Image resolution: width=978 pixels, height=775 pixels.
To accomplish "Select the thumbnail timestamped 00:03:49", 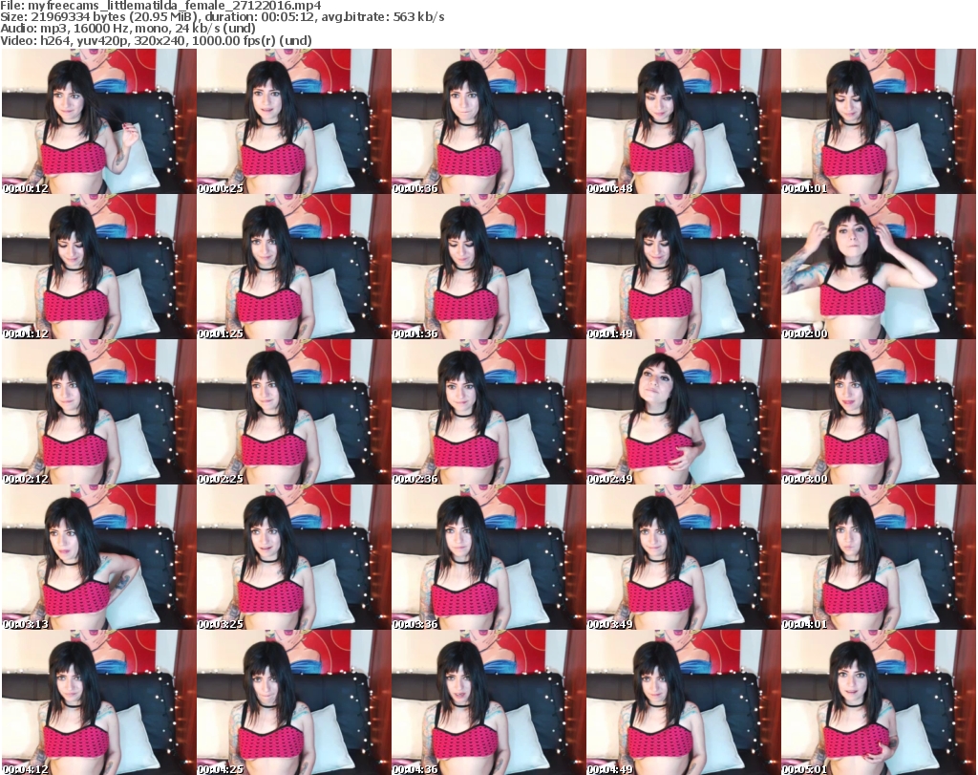I will pos(684,557).
